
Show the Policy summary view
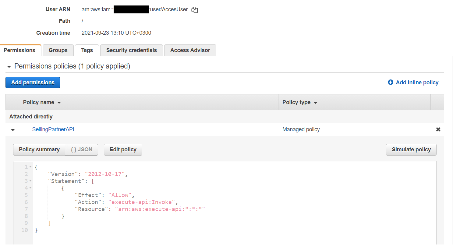point(39,149)
